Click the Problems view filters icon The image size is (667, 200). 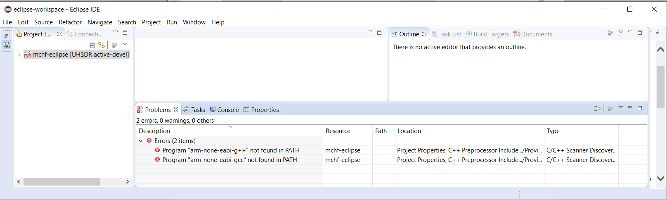pyautogui.click(x=597, y=108)
